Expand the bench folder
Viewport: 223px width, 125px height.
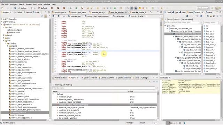(x=3, y=35)
